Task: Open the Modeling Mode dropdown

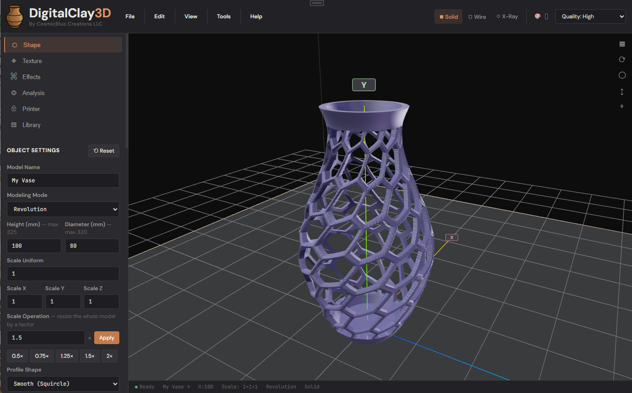Action: pos(63,209)
